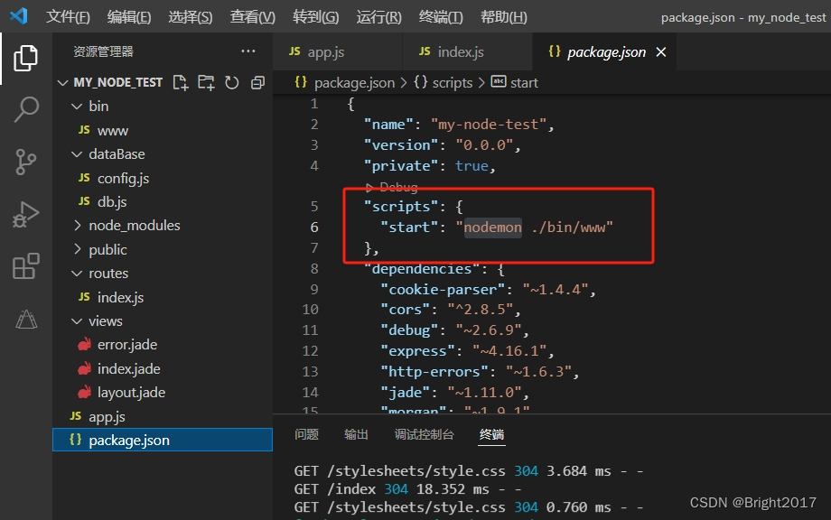Select the 终端 panel tab
Viewport: 831px width, 520px height.
tap(491, 435)
